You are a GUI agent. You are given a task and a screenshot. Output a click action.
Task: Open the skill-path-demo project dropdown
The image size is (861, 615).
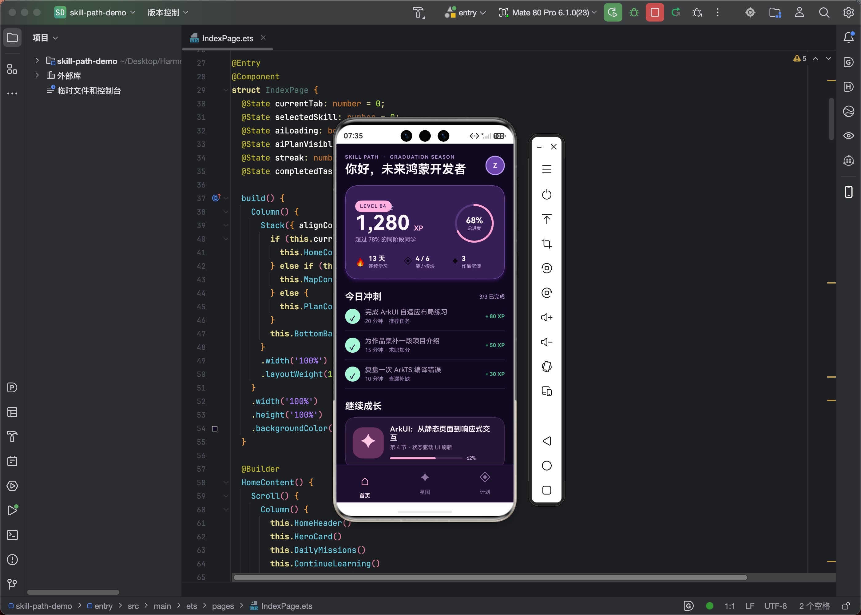[95, 13]
